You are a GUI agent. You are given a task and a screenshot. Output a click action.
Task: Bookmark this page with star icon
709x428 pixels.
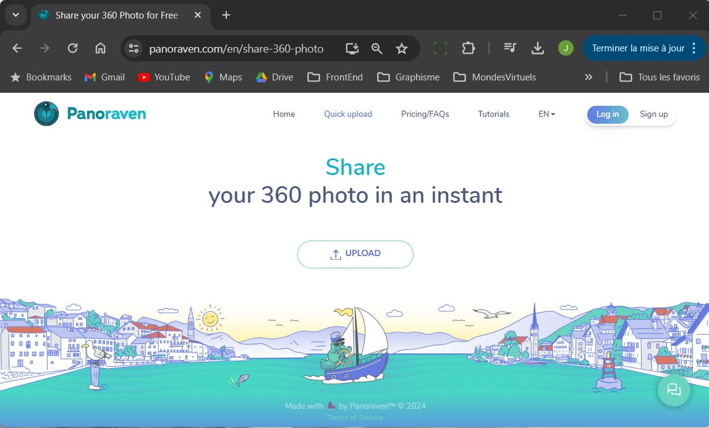[402, 48]
